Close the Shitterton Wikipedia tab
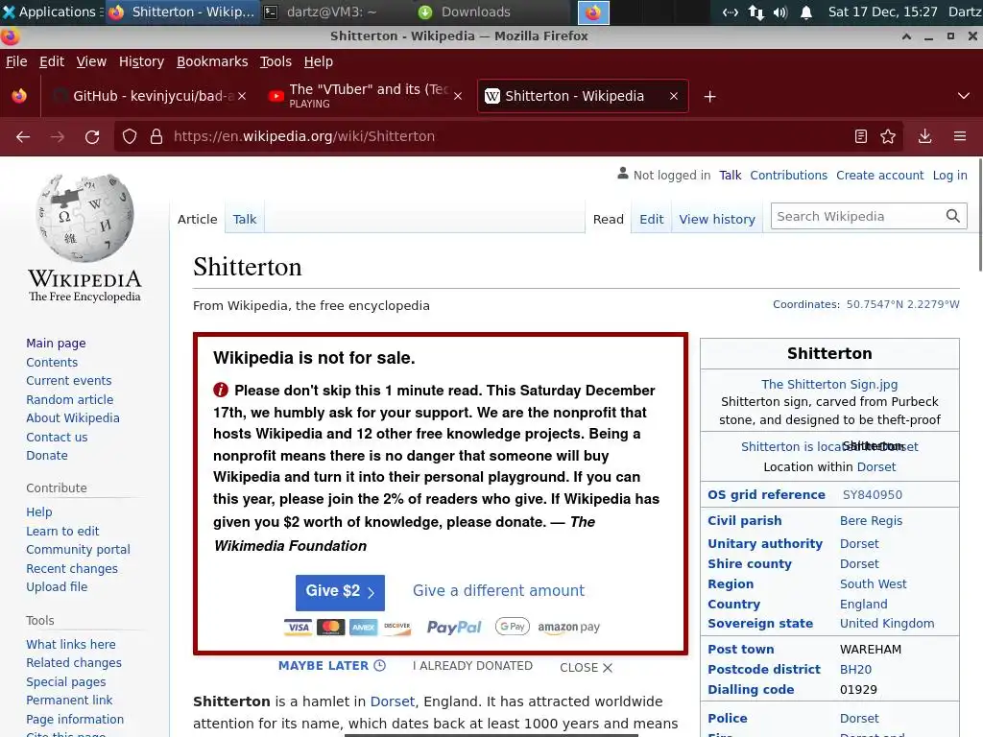Viewport: 983px width, 737px height. coord(673,96)
